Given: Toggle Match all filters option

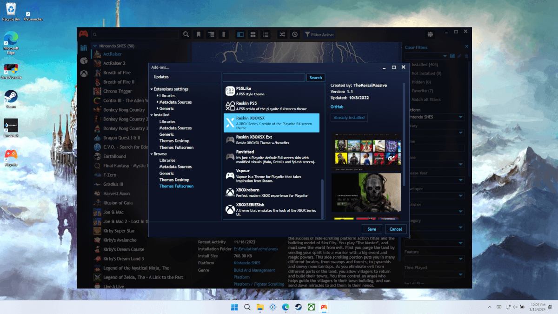Looking at the screenshot, I should 426,100.
